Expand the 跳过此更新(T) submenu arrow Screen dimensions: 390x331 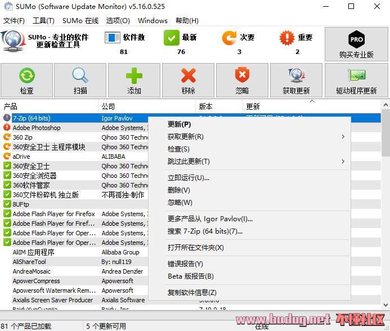tap(343, 161)
